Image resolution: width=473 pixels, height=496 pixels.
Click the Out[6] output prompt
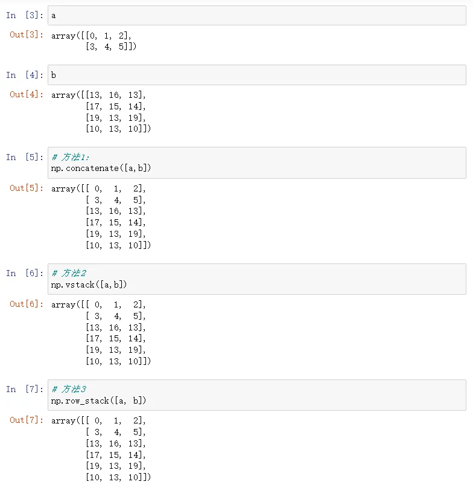(x=26, y=304)
